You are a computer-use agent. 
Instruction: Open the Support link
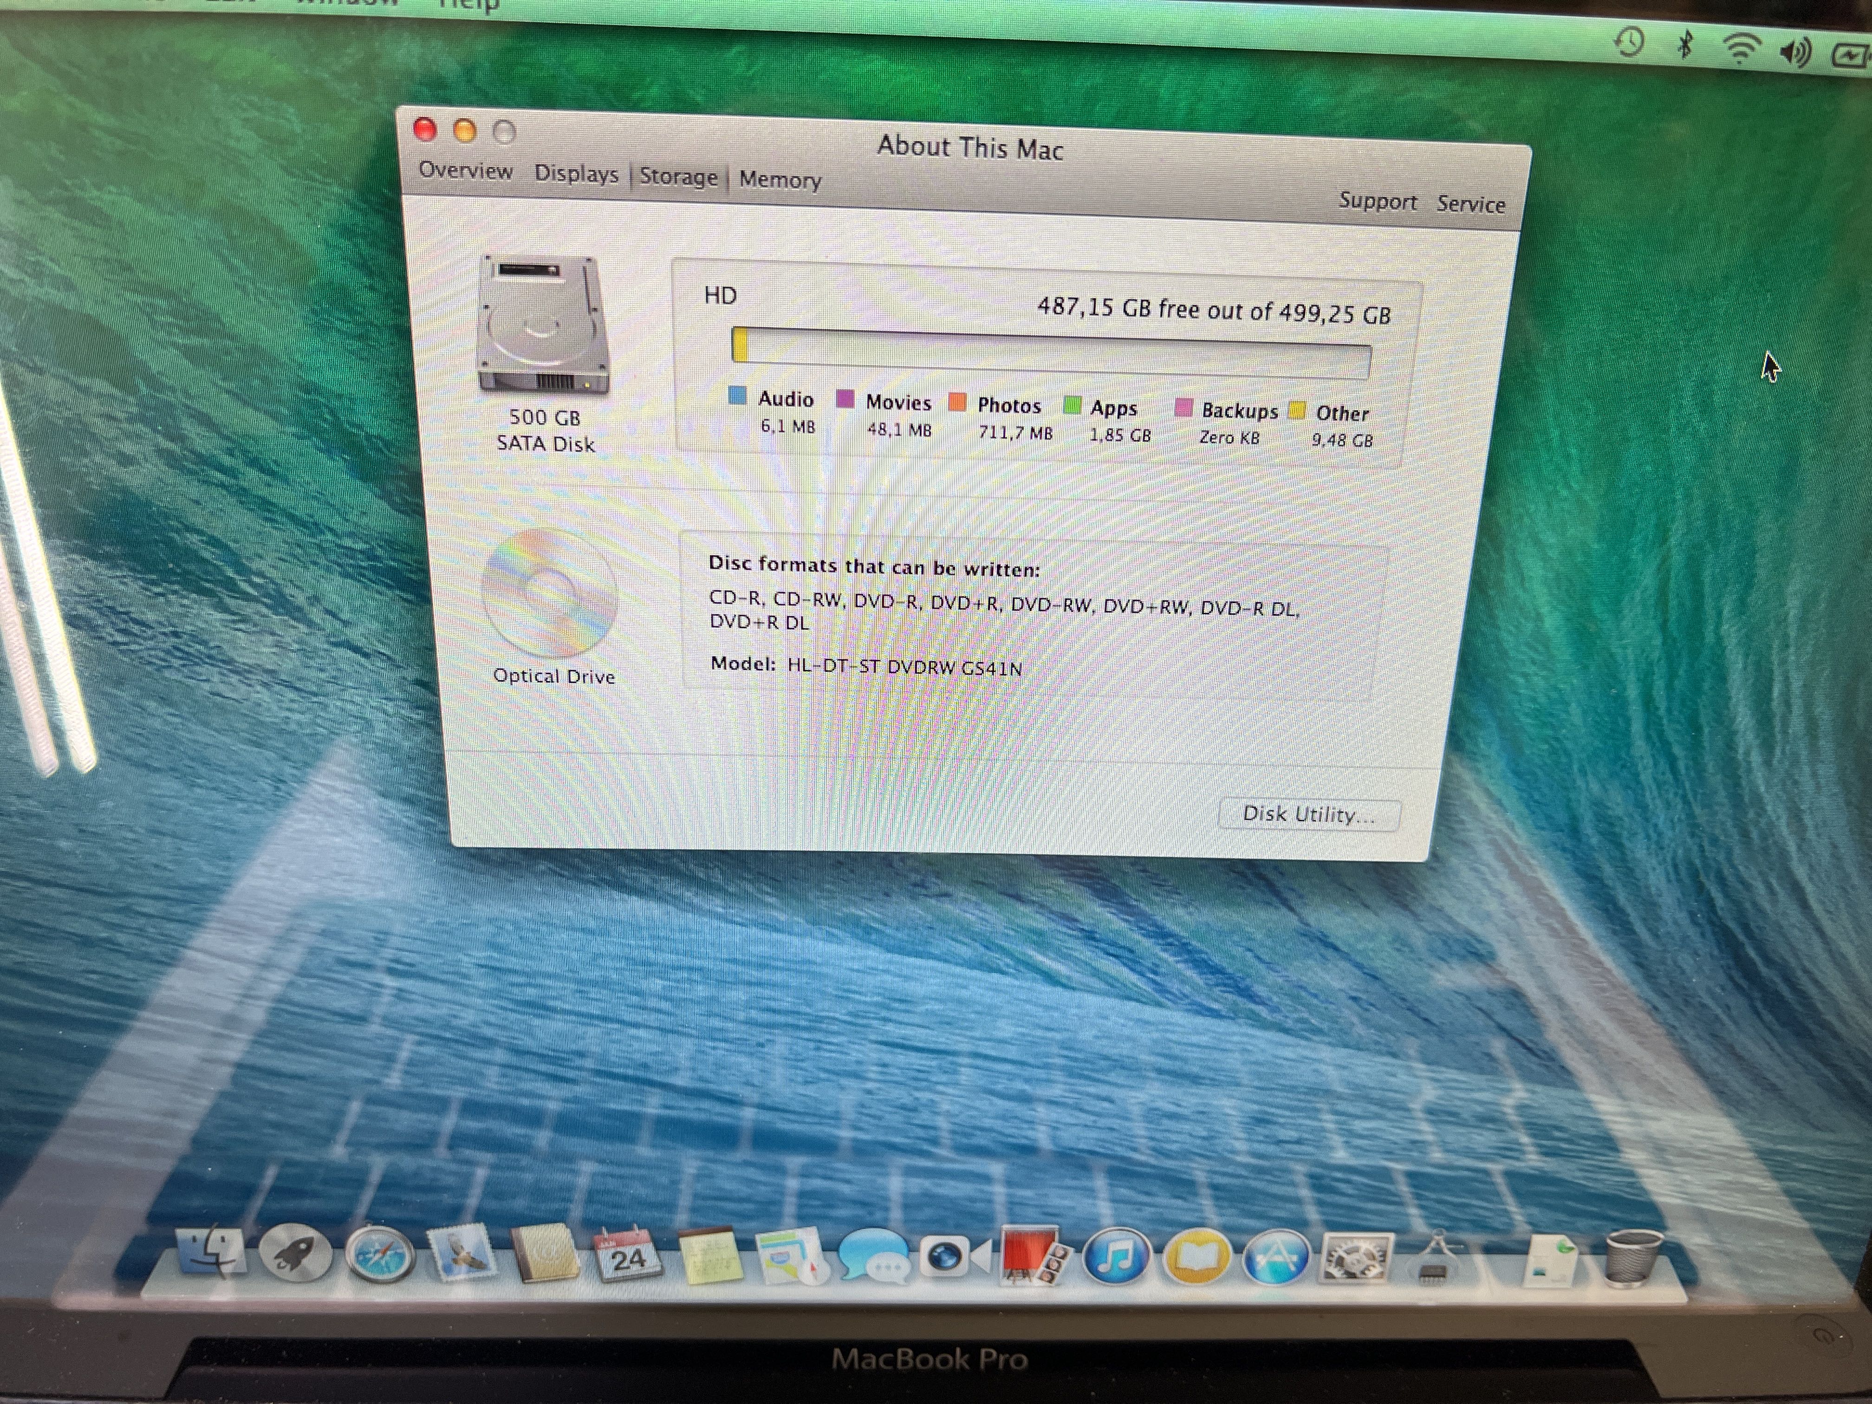coord(1377,201)
